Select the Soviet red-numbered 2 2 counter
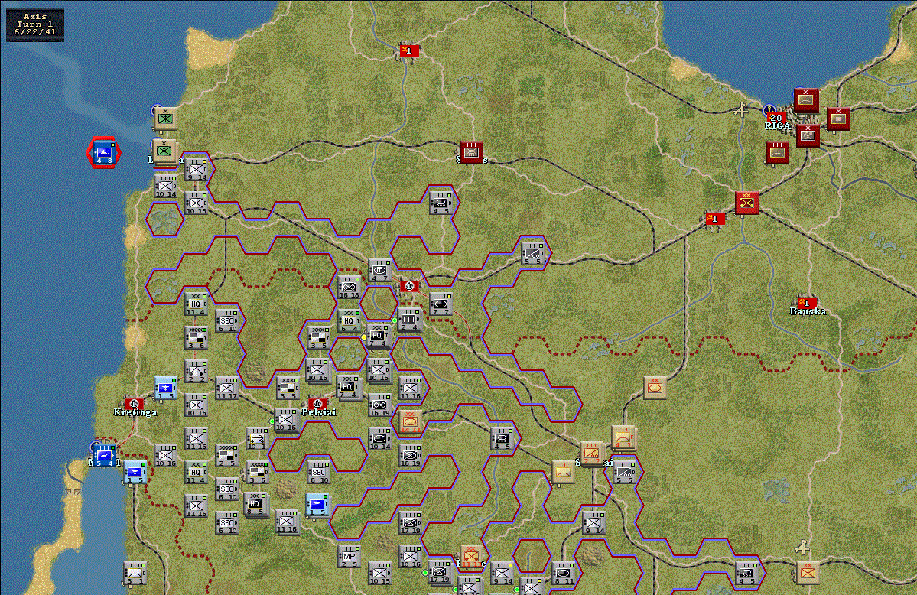The image size is (917, 595). pos(593,454)
